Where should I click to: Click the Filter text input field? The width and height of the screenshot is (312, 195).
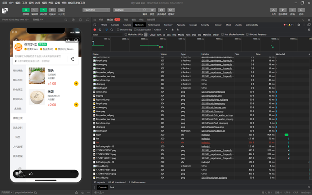(x=107, y=35)
